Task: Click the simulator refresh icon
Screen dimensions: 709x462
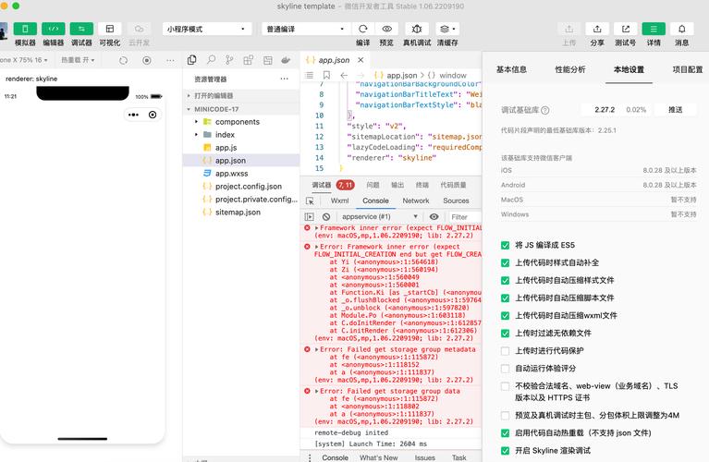Action: coord(124,60)
